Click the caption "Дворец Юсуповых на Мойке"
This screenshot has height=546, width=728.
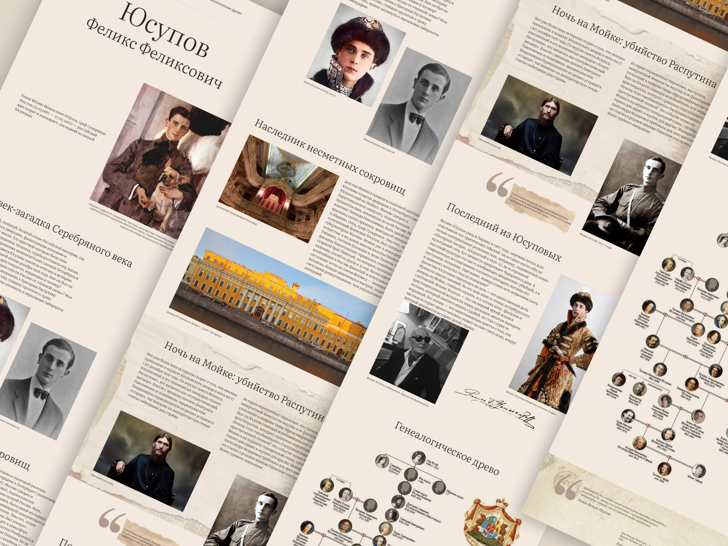click(x=194, y=325)
